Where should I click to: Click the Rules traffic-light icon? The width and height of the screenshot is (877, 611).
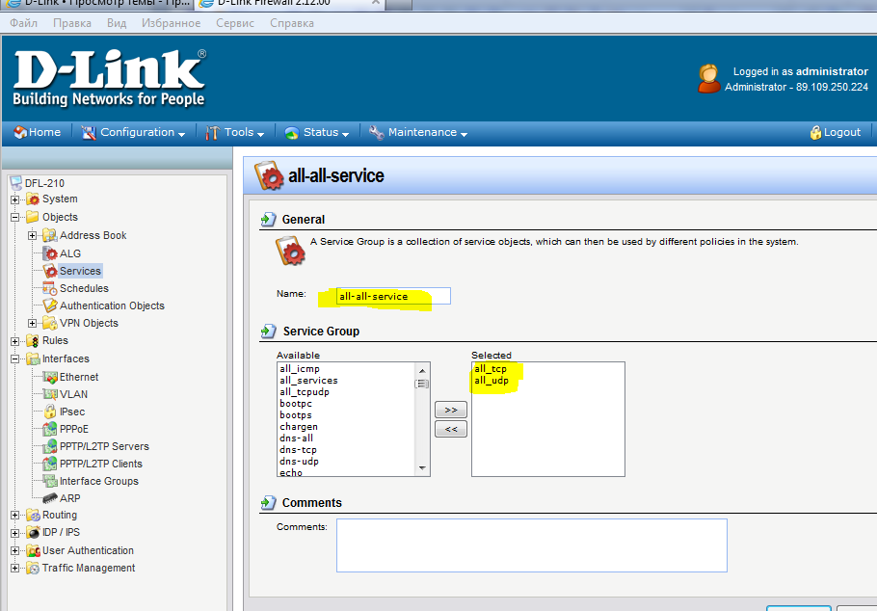[33, 341]
